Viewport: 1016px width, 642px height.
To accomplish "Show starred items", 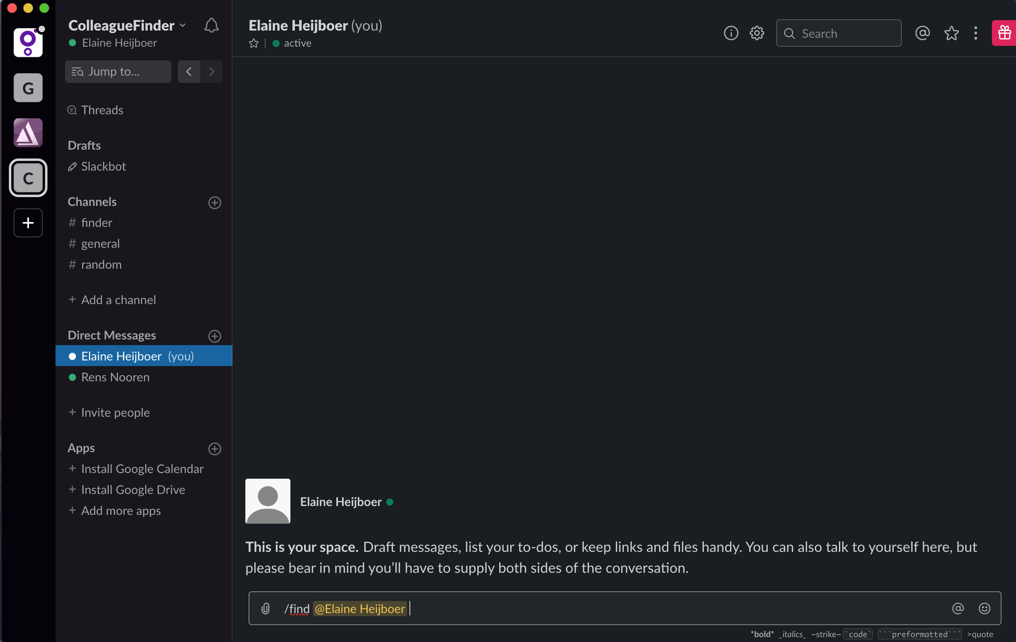I will [x=952, y=33].
